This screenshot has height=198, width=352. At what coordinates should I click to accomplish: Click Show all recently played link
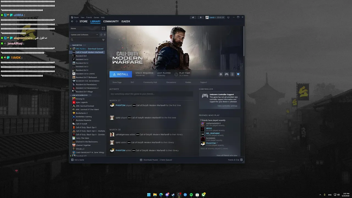pos(214,148)
